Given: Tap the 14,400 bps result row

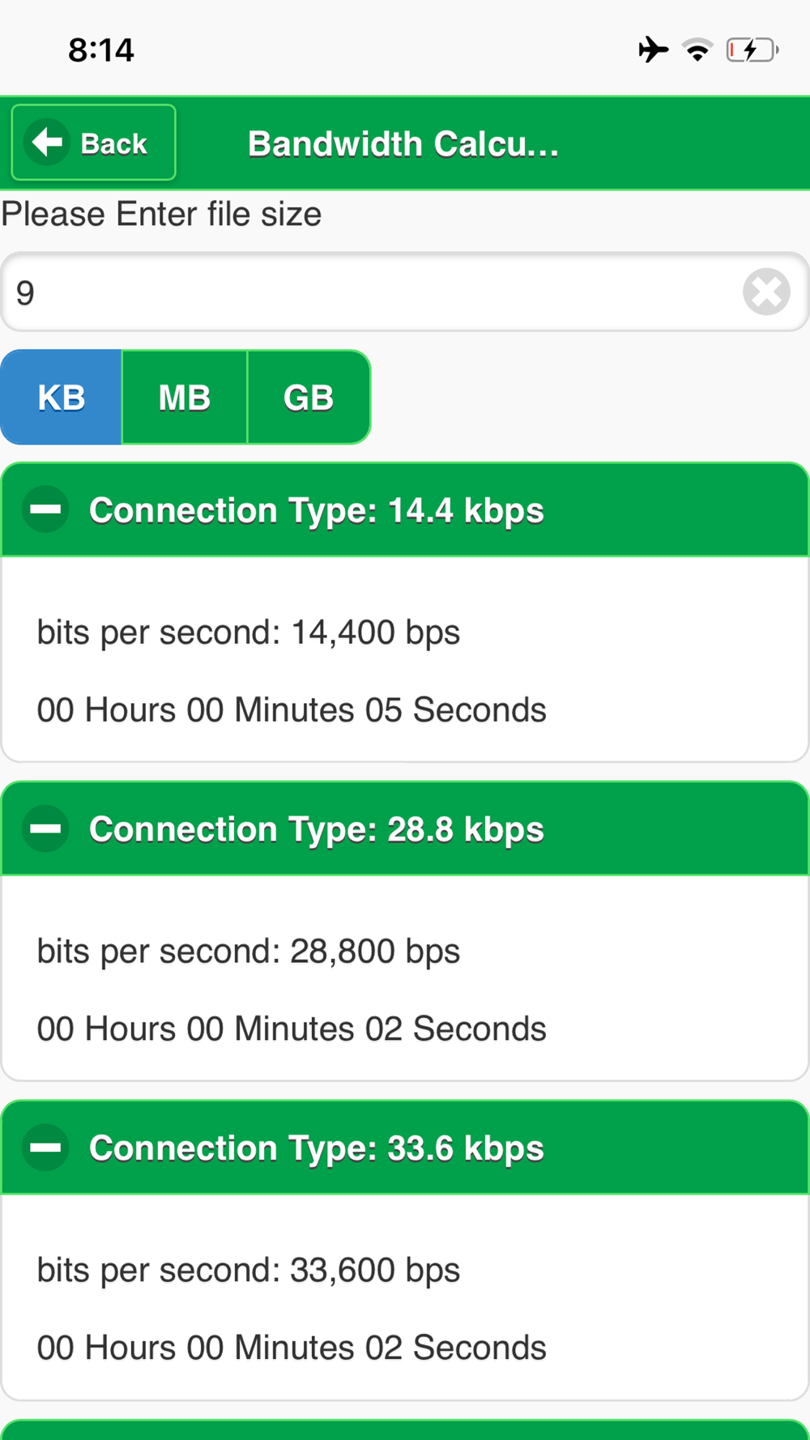Looking at the screenshot, I should click(249, 633).
